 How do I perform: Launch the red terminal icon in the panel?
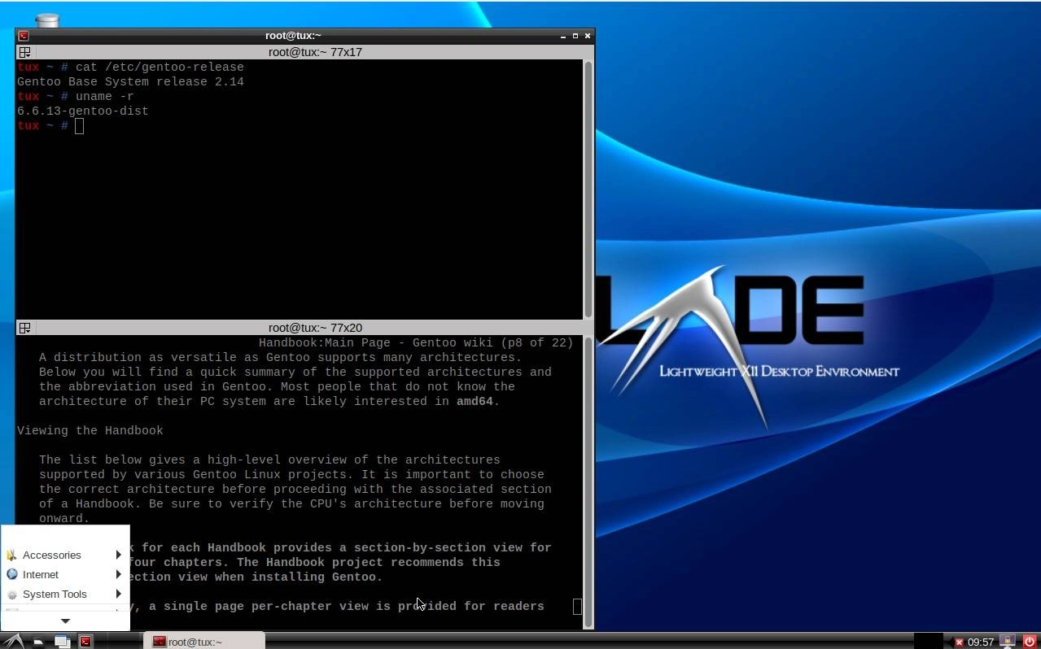point(85,642)
